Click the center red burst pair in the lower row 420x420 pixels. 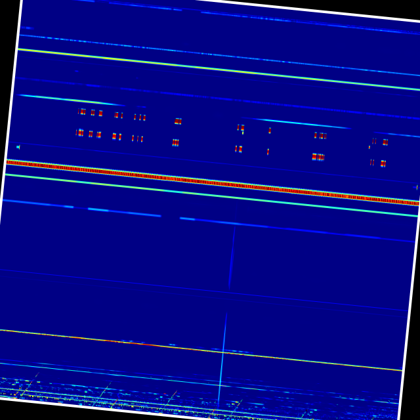tap(238, 149)
